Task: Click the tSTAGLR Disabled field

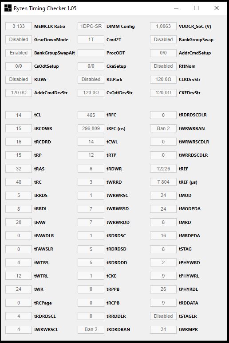Action: 163,316
